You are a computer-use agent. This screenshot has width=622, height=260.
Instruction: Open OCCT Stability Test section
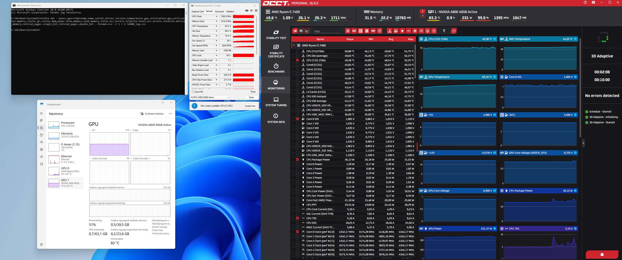click(276, 35)
